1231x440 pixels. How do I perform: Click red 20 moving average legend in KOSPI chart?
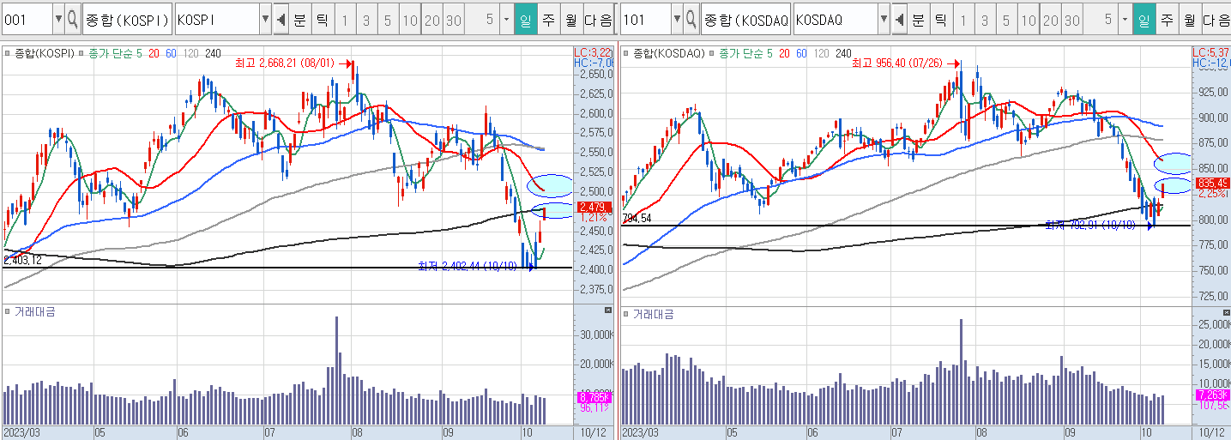pyautogui.click(x=154, y=53)
